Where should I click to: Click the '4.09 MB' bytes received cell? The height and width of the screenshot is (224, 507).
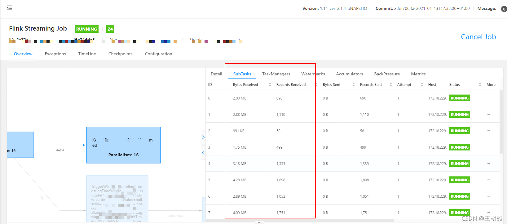pyautogui.click(x=240, y=213)
